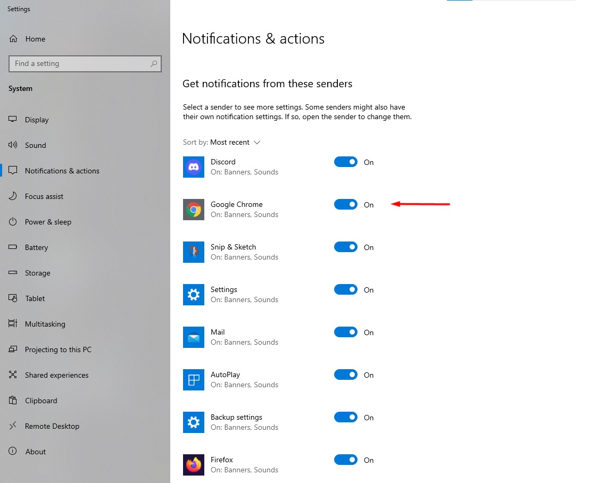Go to Settings Home
The image size is (589, 483).
click(35, 39)
